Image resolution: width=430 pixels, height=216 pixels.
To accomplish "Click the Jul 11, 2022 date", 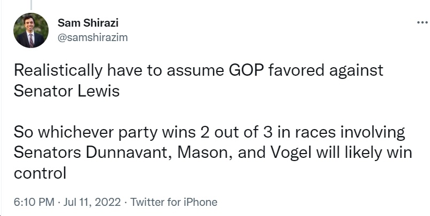I will [92, 202].
